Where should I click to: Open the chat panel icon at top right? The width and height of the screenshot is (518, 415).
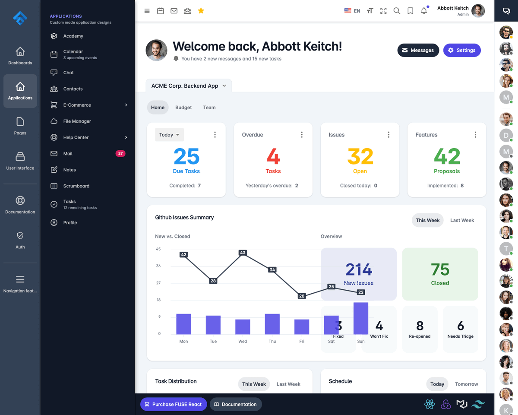(506, 11)
